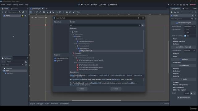Click the Inspector create new resource icon
198x111 pixels.
coord(172,12)
